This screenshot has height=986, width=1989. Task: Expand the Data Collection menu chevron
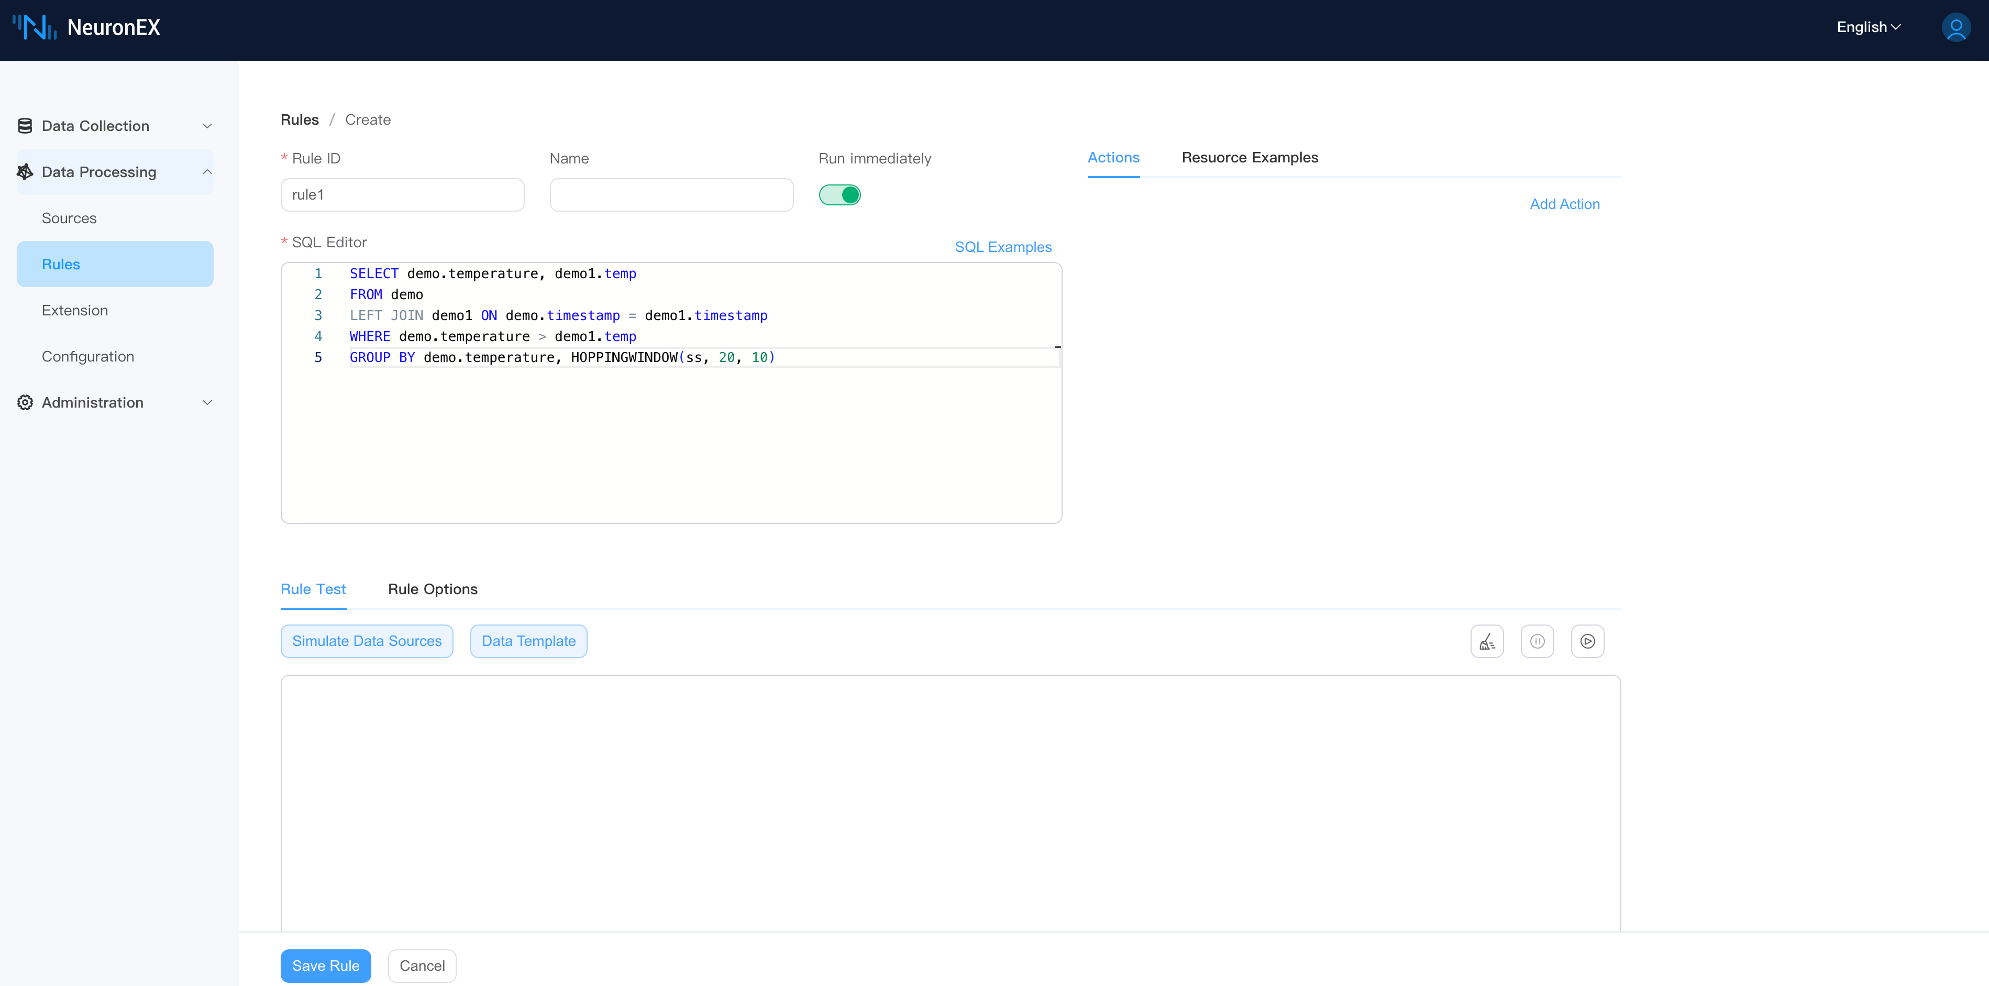pyautogui.click(x=207, y=126)
